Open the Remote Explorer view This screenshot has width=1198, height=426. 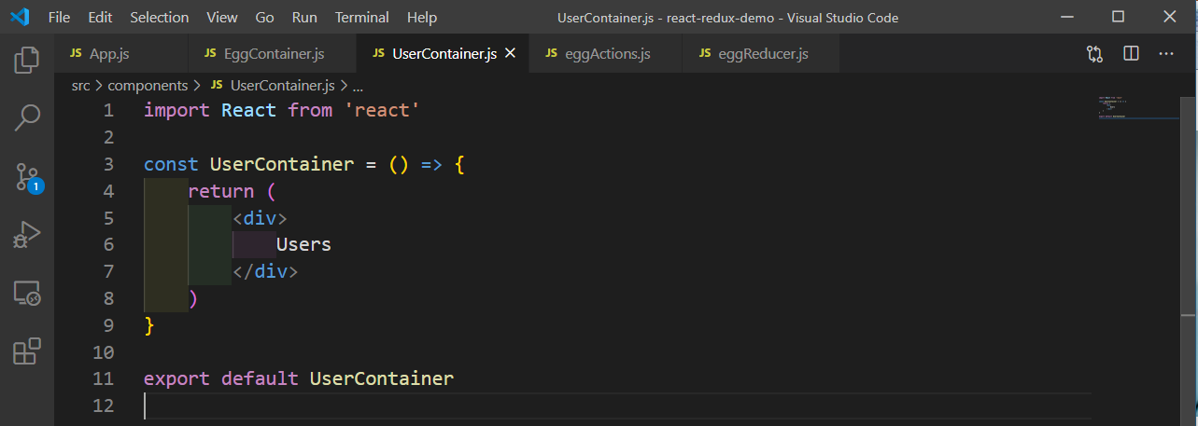[27, 294]
